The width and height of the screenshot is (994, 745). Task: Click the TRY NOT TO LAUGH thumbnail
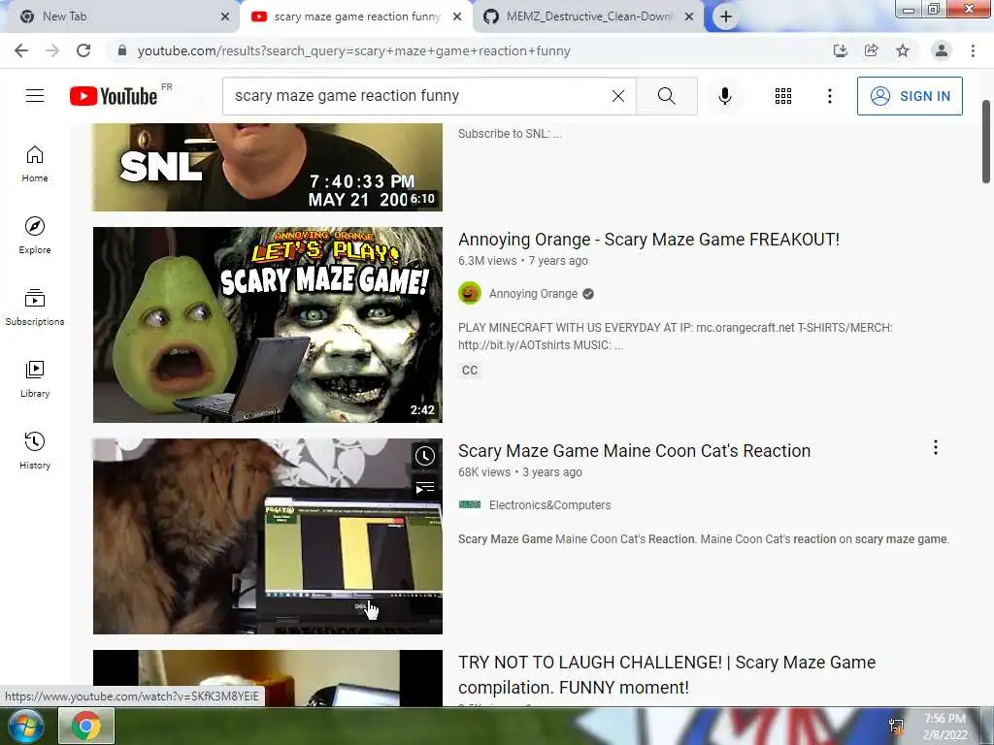pos(268,678)
